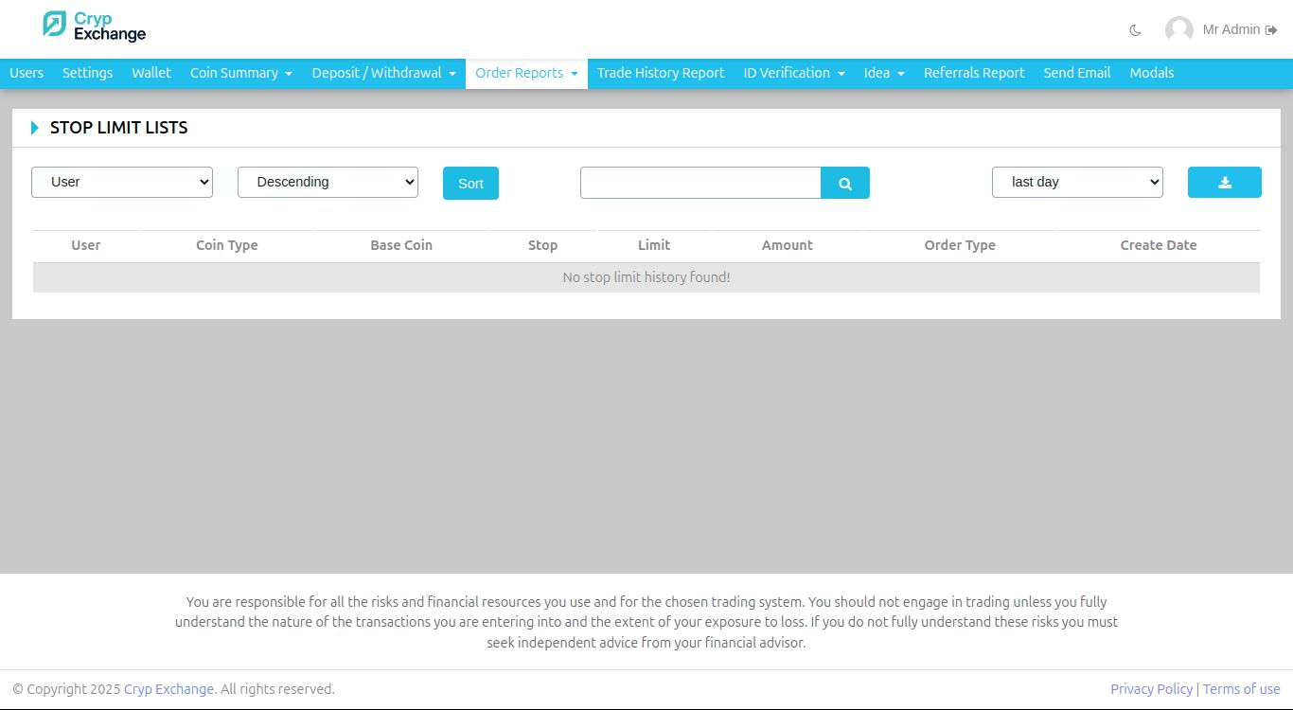Click the triangle beside Stop Limit Lists

coord(35,128)
